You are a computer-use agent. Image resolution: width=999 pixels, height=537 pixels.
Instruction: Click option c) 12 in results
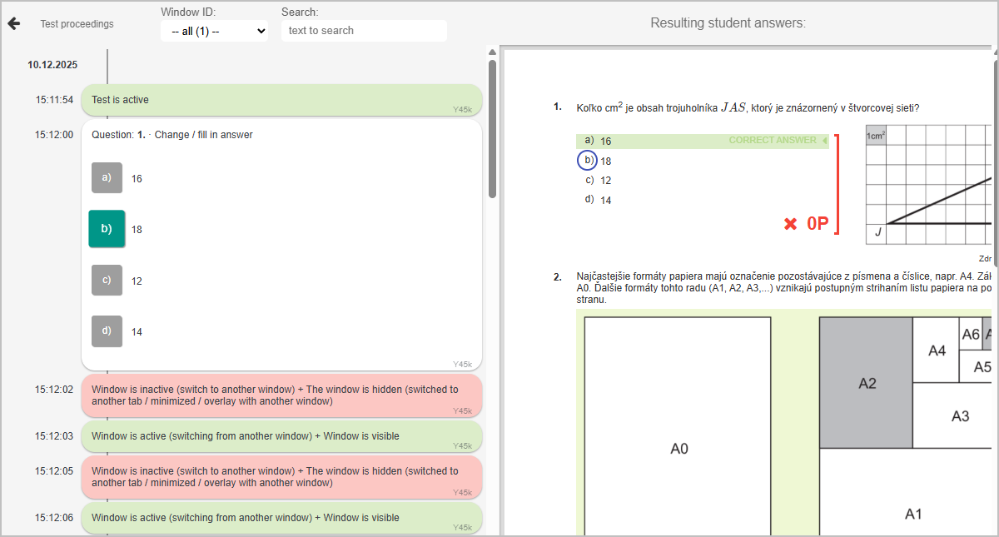(x=599, y=181)
